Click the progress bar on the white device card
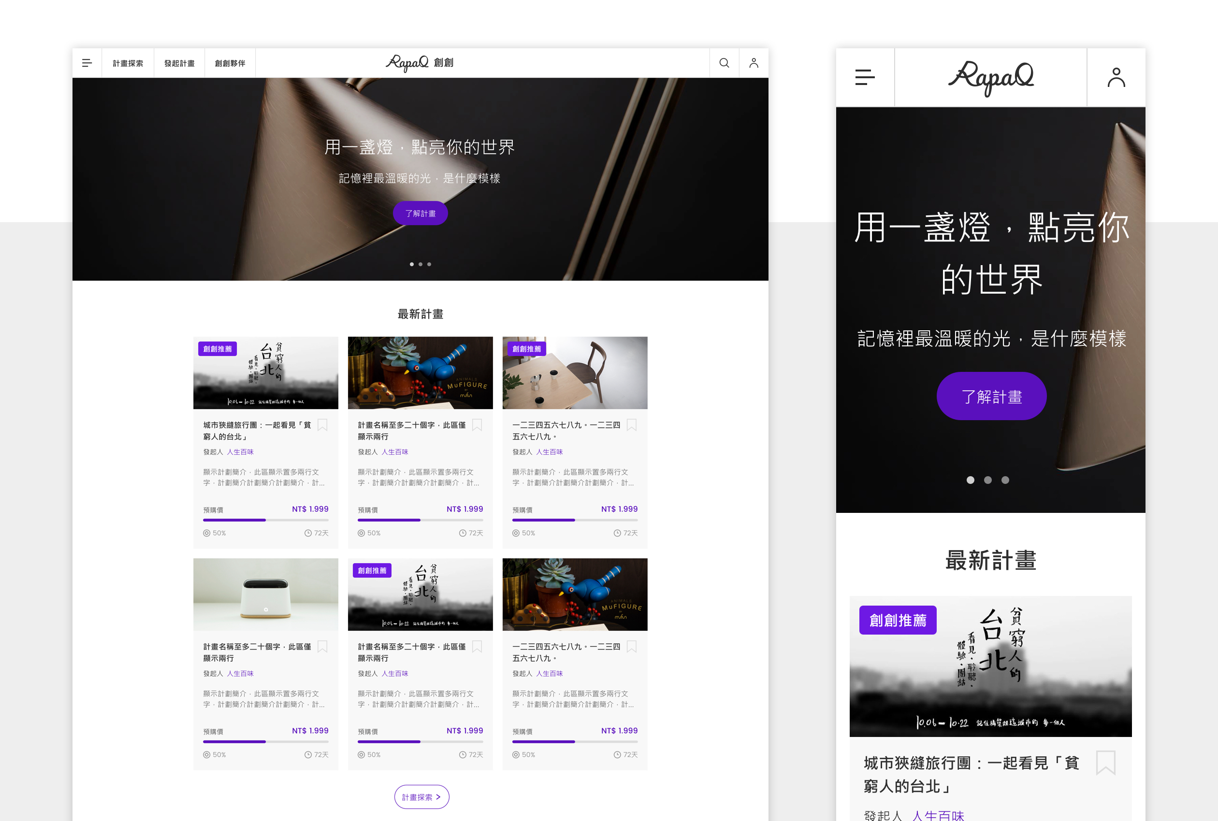Image resolution: width=1218 pixels, height=821 pixels. click(266, 741)
